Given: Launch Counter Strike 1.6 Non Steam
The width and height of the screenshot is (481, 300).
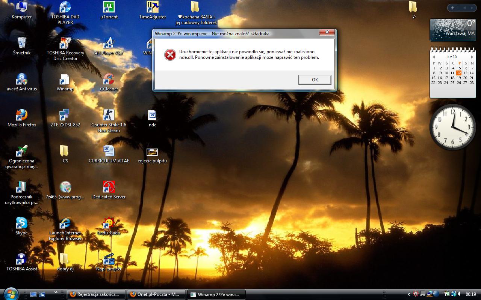Looking at the screenshot, I should [109, 115].
